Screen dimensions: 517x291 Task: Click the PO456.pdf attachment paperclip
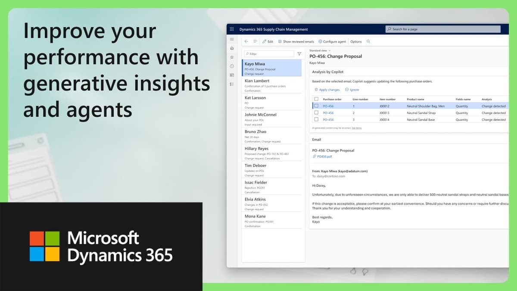click(315, 156)
